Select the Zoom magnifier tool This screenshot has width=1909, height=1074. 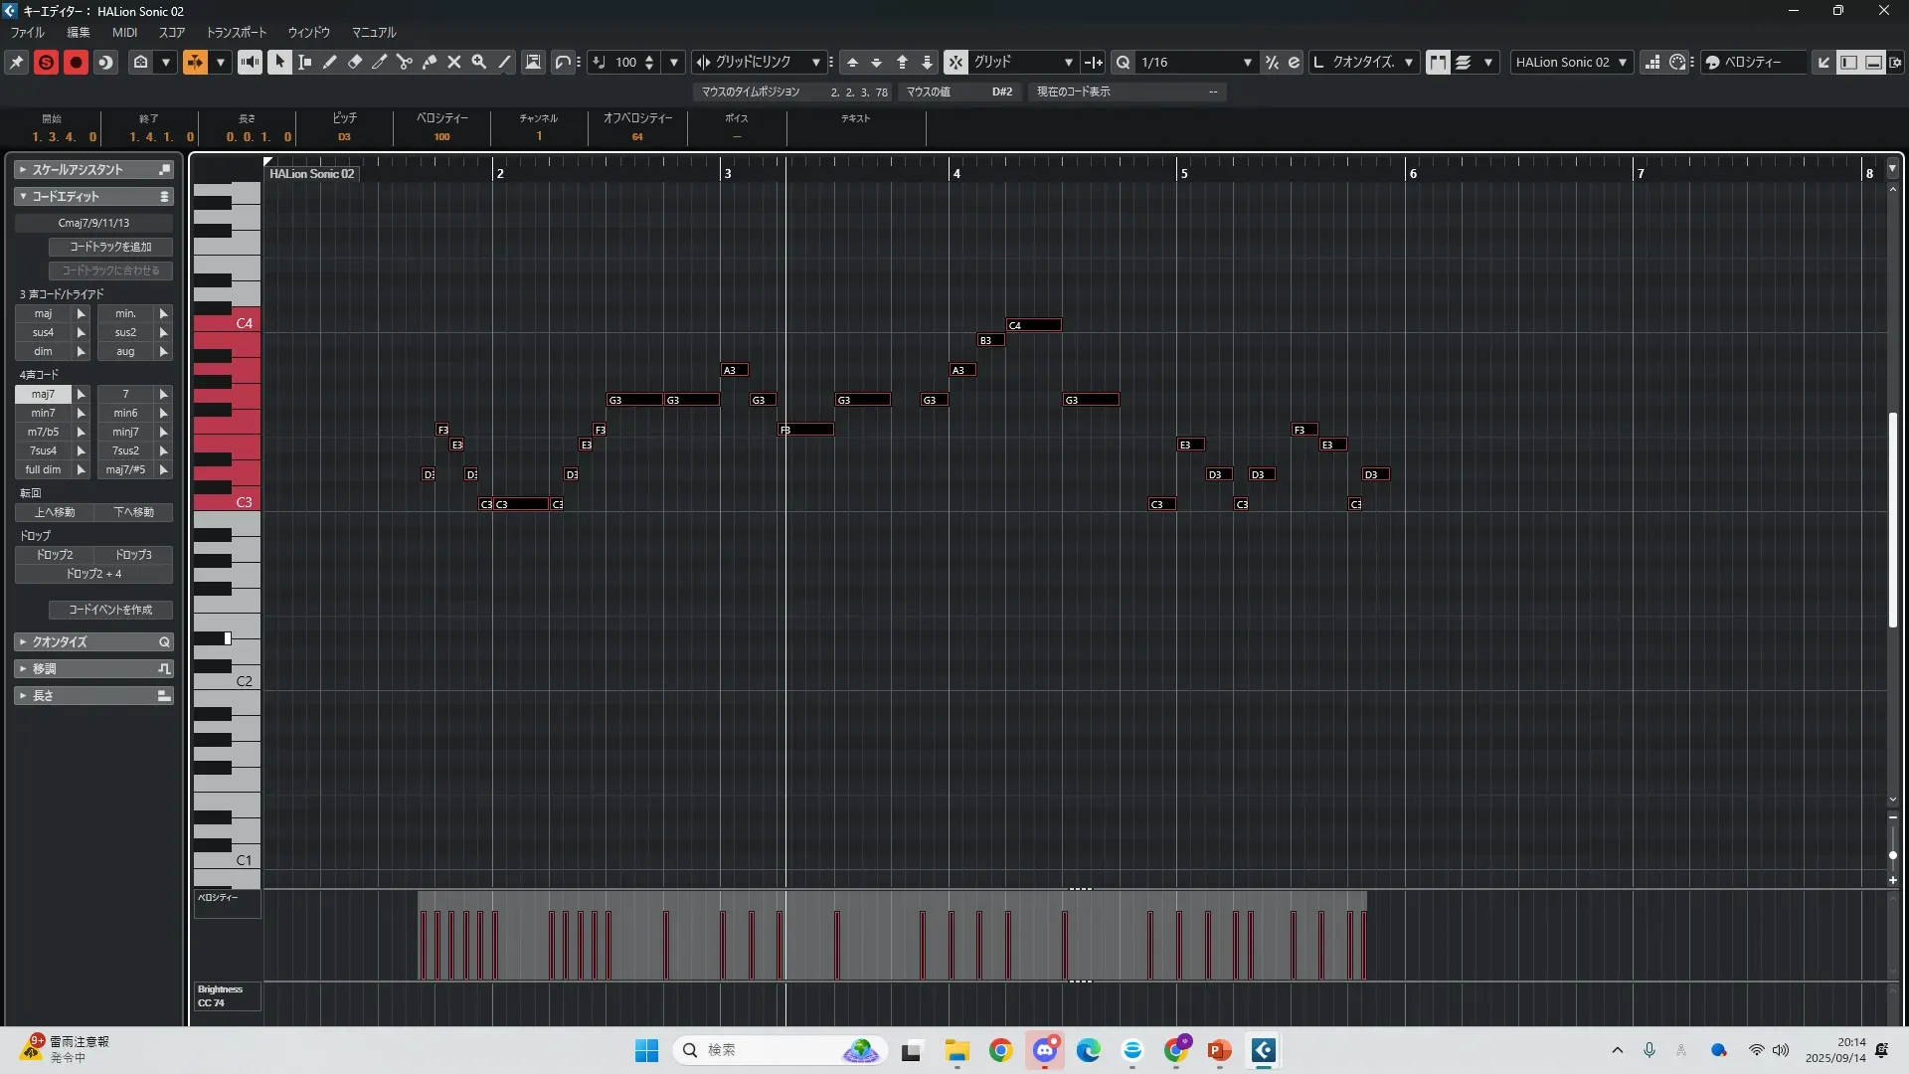tap(479, 62)
